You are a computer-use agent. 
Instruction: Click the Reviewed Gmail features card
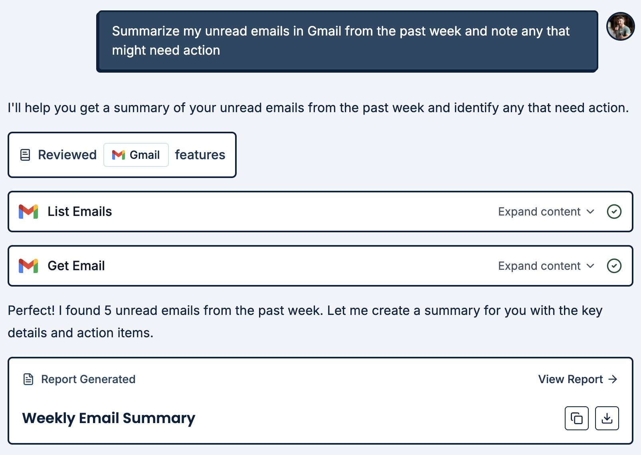tap(122, 155)
